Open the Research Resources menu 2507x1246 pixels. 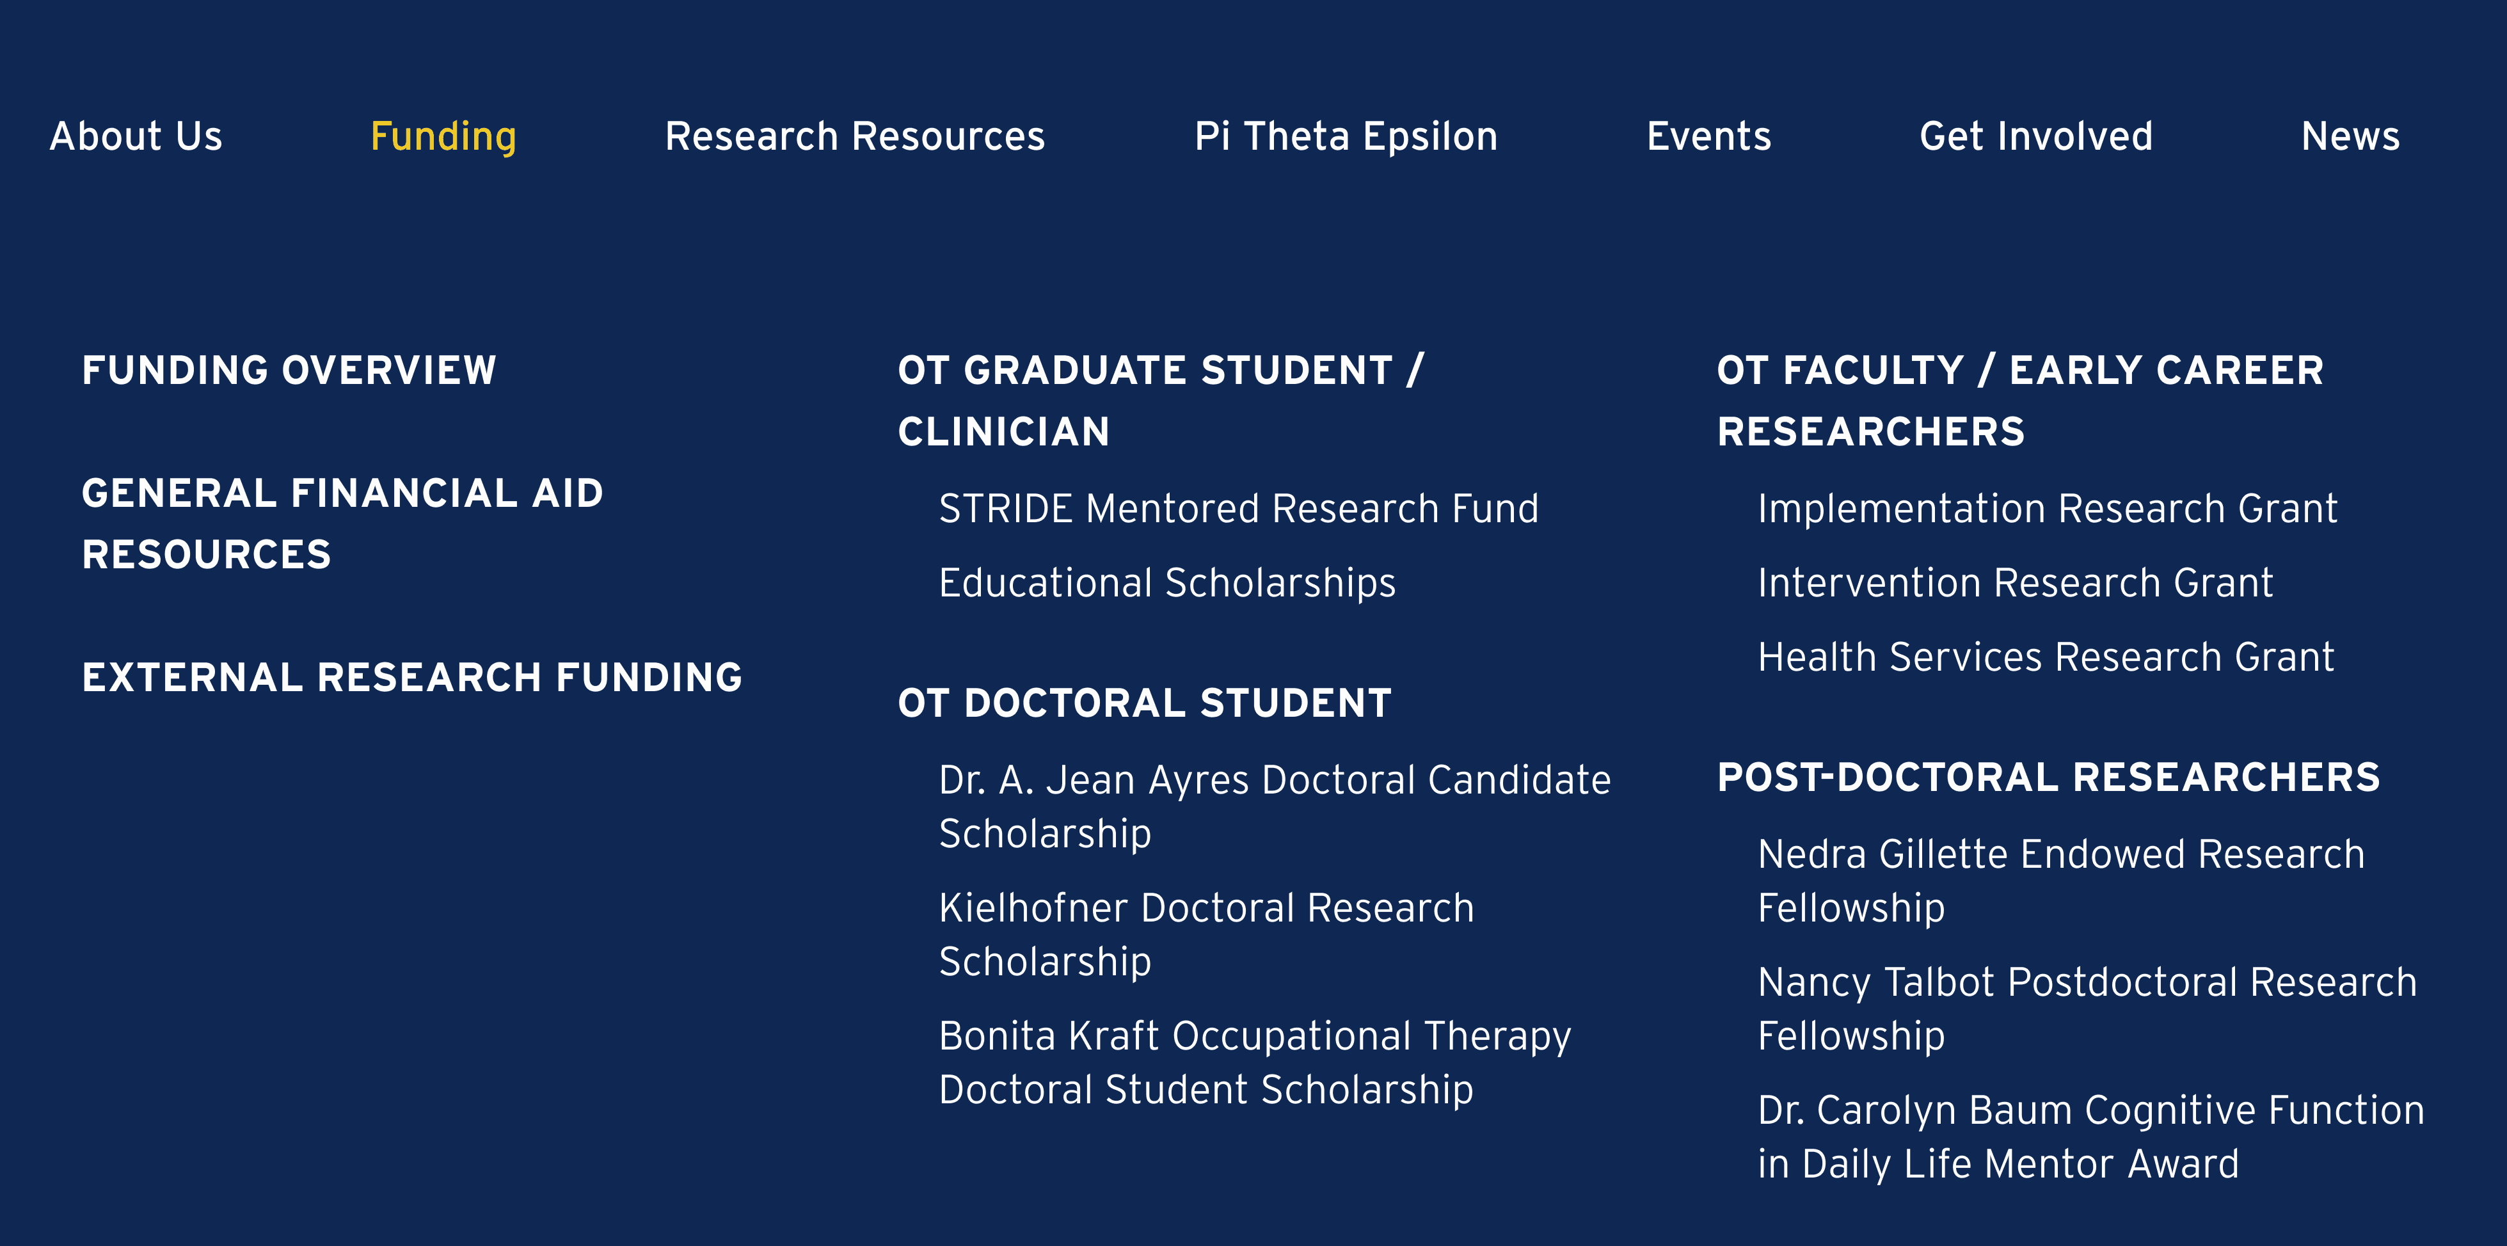(x=854, y=136)
